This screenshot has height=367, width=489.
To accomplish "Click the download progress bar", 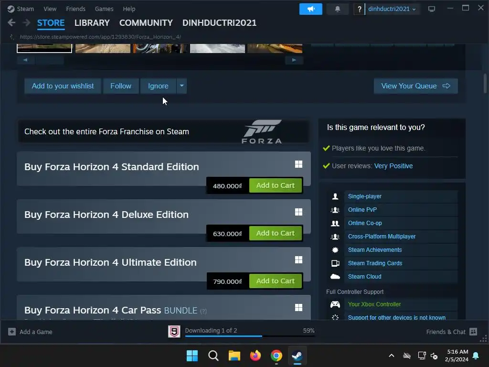I will point(250,336).
